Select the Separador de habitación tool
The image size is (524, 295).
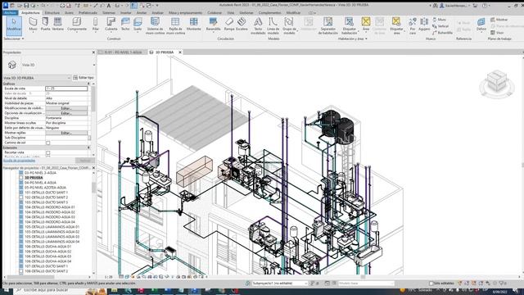(x=327, y=25)
